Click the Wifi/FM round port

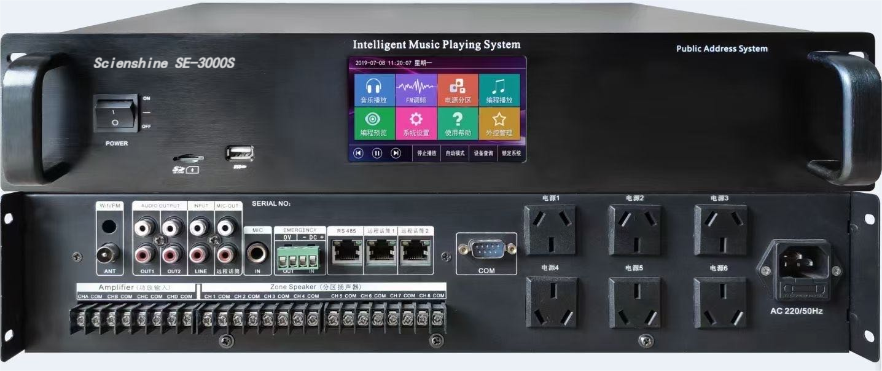coord(109,227)
